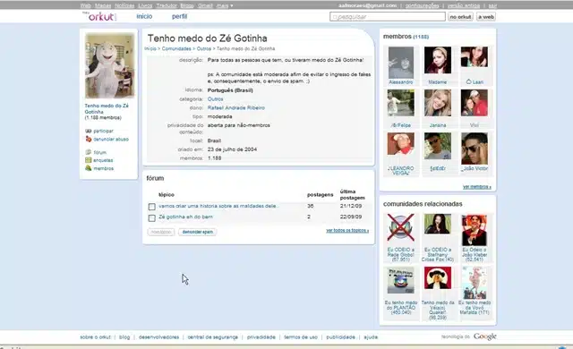
Task: Expand the 'mais' dropdown in the top bar
Action: click(225, 5)
